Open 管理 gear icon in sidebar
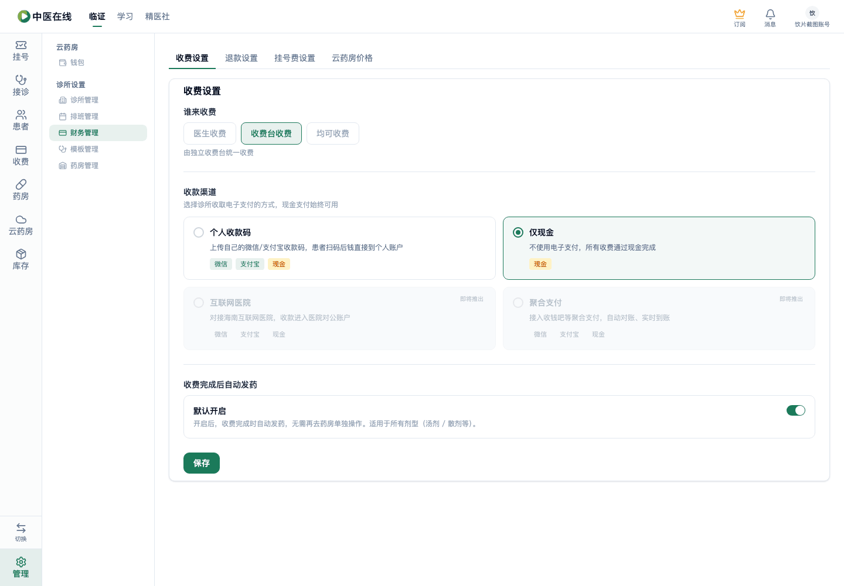Screen dimensions: 844x586 pyautogui.click(x=21, y=567)
